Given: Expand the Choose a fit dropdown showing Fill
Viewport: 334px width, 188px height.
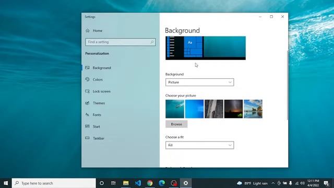Looking at the screenshot, I should [199, 145].
